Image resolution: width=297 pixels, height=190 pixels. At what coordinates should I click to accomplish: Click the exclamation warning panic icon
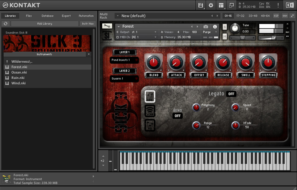[x=278, y=5]
